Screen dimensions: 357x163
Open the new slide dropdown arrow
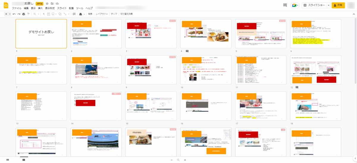pyautogui.click(x=10, y=14)
